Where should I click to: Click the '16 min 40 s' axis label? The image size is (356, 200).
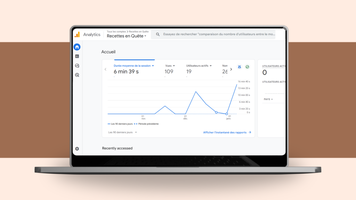[x=244, y=82]
